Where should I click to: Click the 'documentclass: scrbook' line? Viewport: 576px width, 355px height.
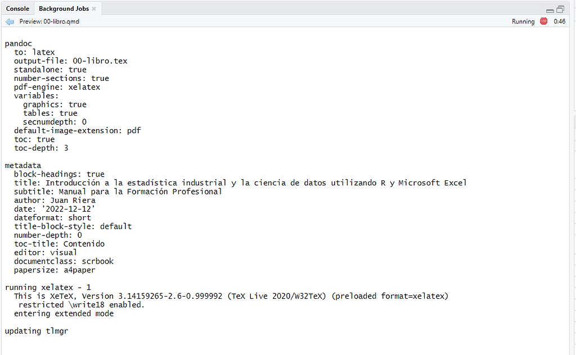click(64, 262)
